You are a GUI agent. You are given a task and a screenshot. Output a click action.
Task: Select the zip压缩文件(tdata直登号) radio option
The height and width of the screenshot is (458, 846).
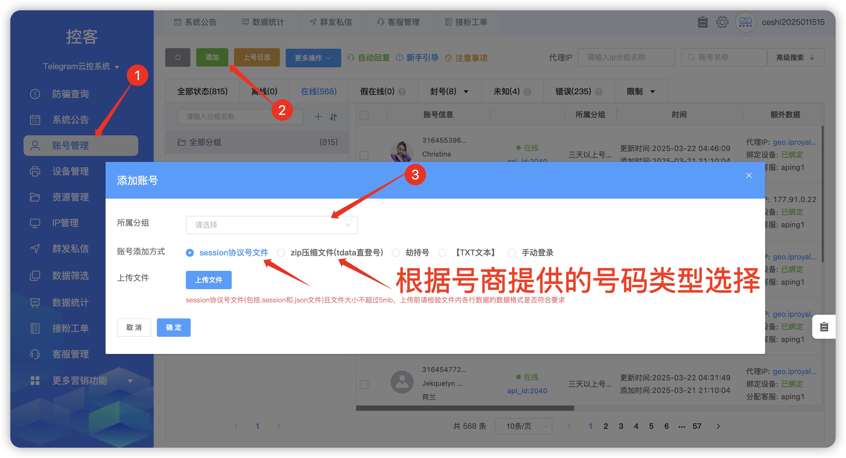coord(281,253)
